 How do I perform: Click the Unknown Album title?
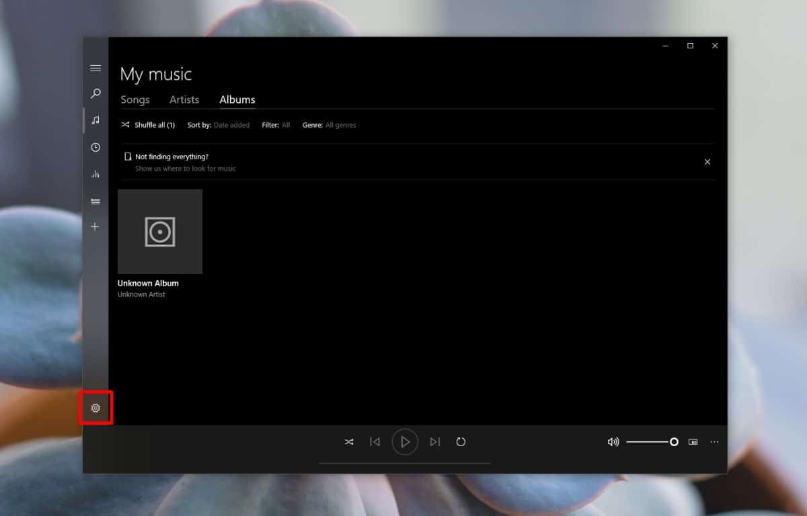pos(148,284)
